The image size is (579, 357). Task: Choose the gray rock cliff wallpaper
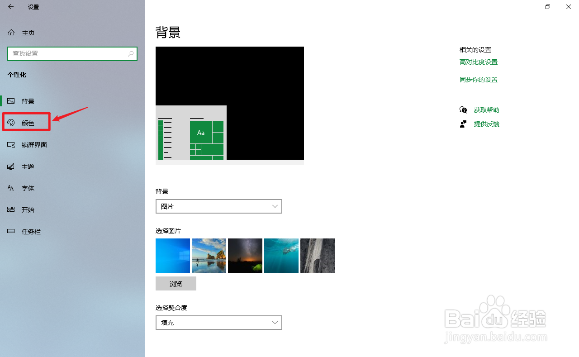pos(318,256)
